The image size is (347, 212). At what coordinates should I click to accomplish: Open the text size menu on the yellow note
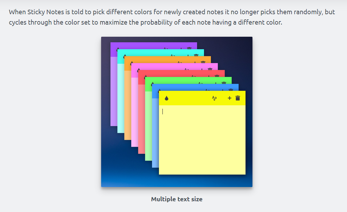pyautogui.click(x=214, y=98)
